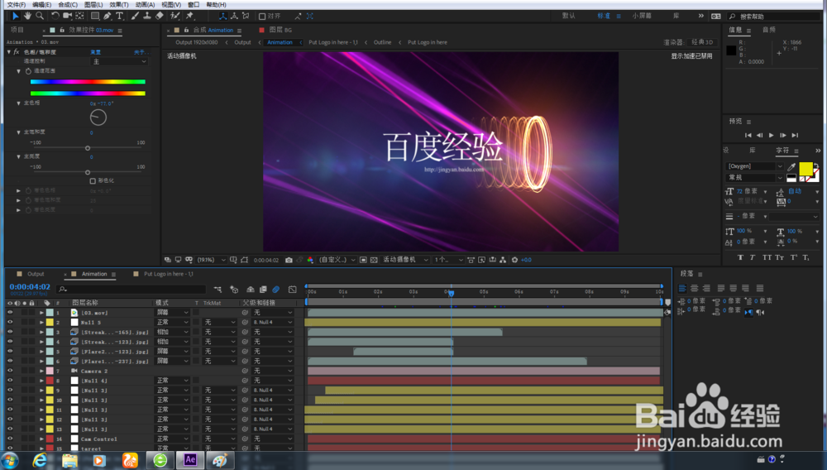The width and height of the screenshot is (827, 470).
Task: Select the Puppet Pin tool
Action: [190, 16]
